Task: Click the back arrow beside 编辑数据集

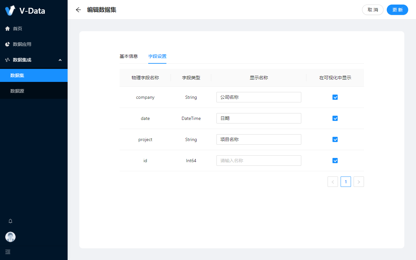Action: (78, 10)
